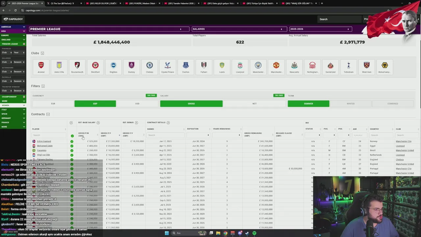Image resolution: width=421 pixels, height=237 pixels.
Task: Toggle the green verified filter checkmark in header
Action: click(x=72, y=136)
